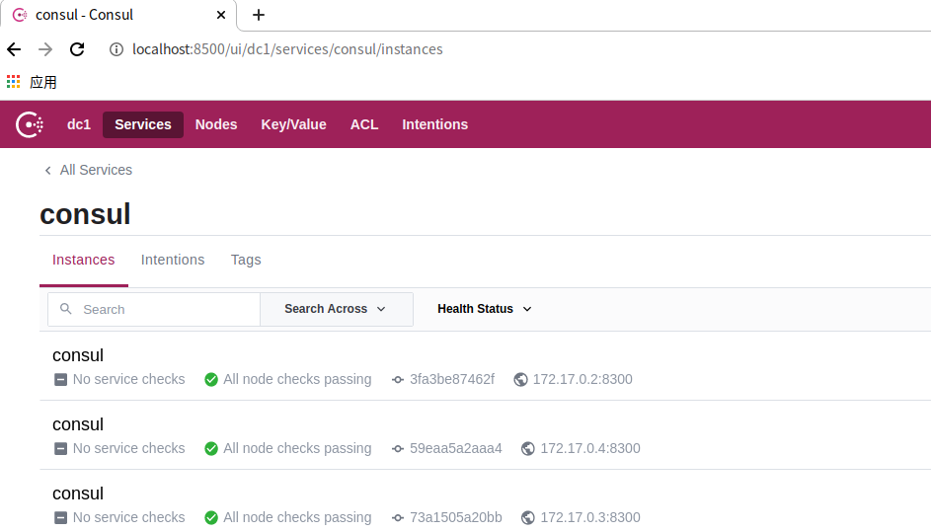This screenshot has width=931, height=532.
Task: Reload the page
Action: click(x=77, y=49)
